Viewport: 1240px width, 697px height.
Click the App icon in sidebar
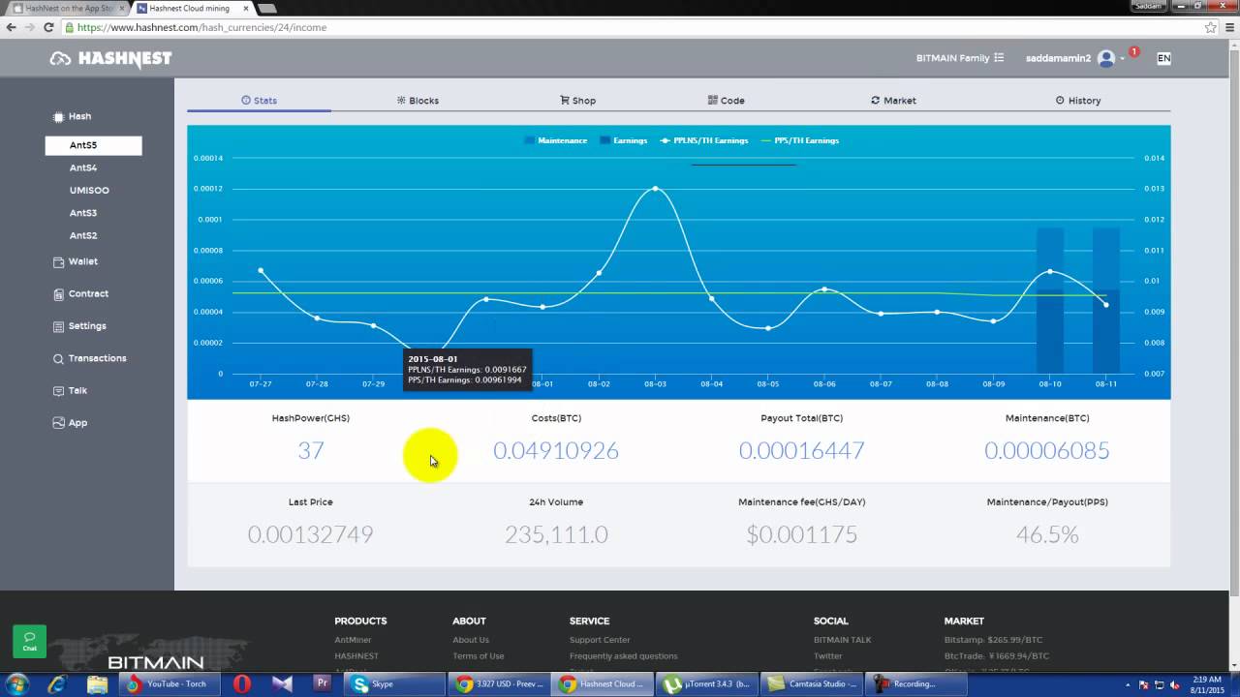(58, 423)
